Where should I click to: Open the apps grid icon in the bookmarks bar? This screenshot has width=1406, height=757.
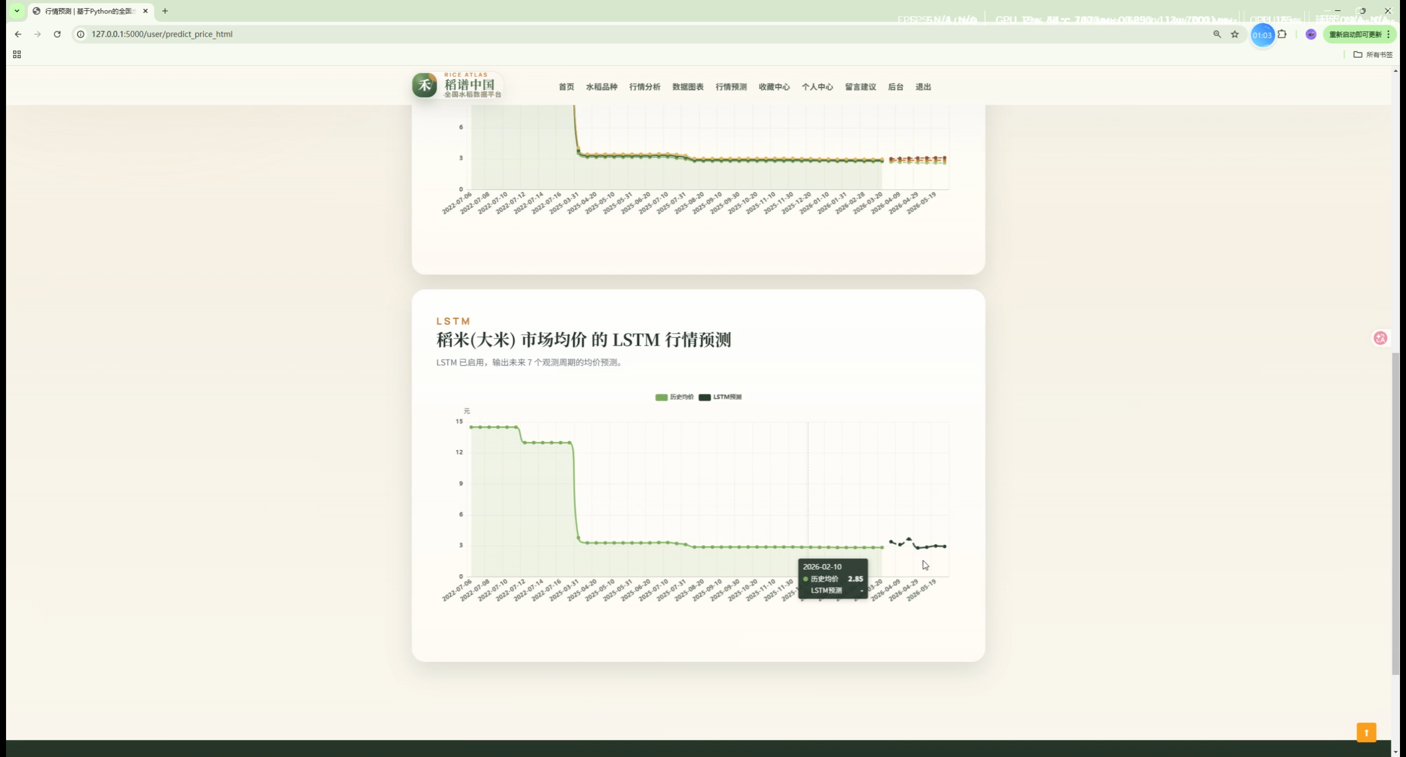click(17, 54)
